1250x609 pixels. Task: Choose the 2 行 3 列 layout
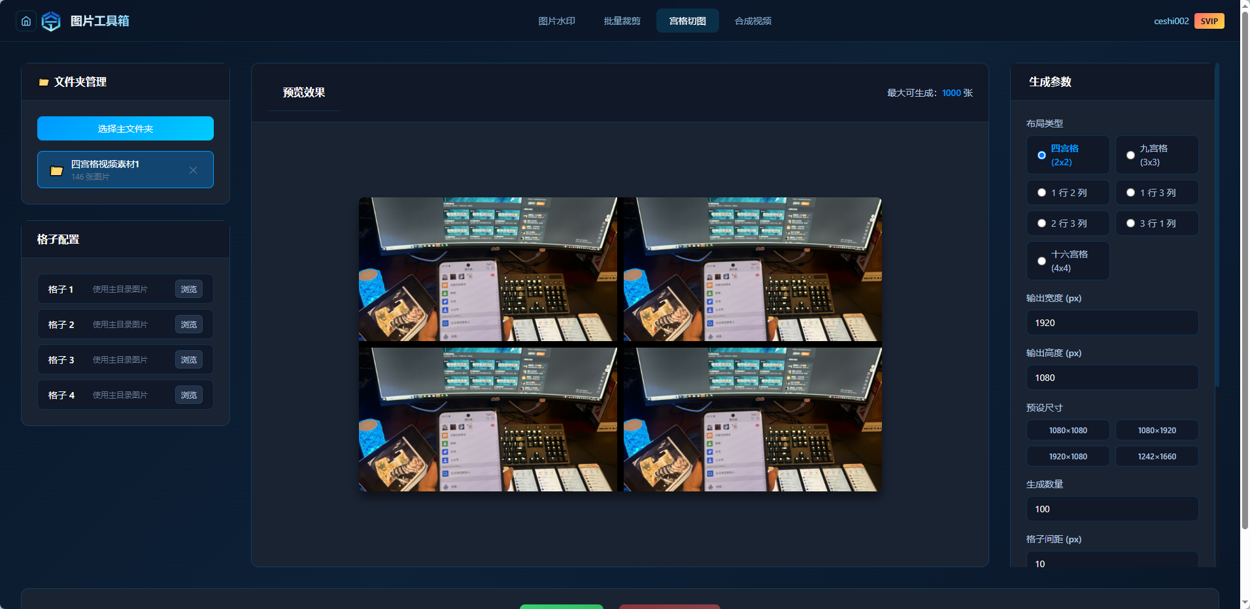[x=1068, y=223]
